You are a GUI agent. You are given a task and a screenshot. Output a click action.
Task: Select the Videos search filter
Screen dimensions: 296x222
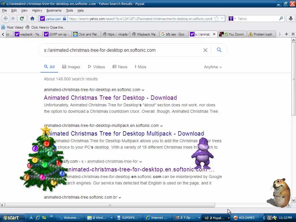tap(96, 67)
